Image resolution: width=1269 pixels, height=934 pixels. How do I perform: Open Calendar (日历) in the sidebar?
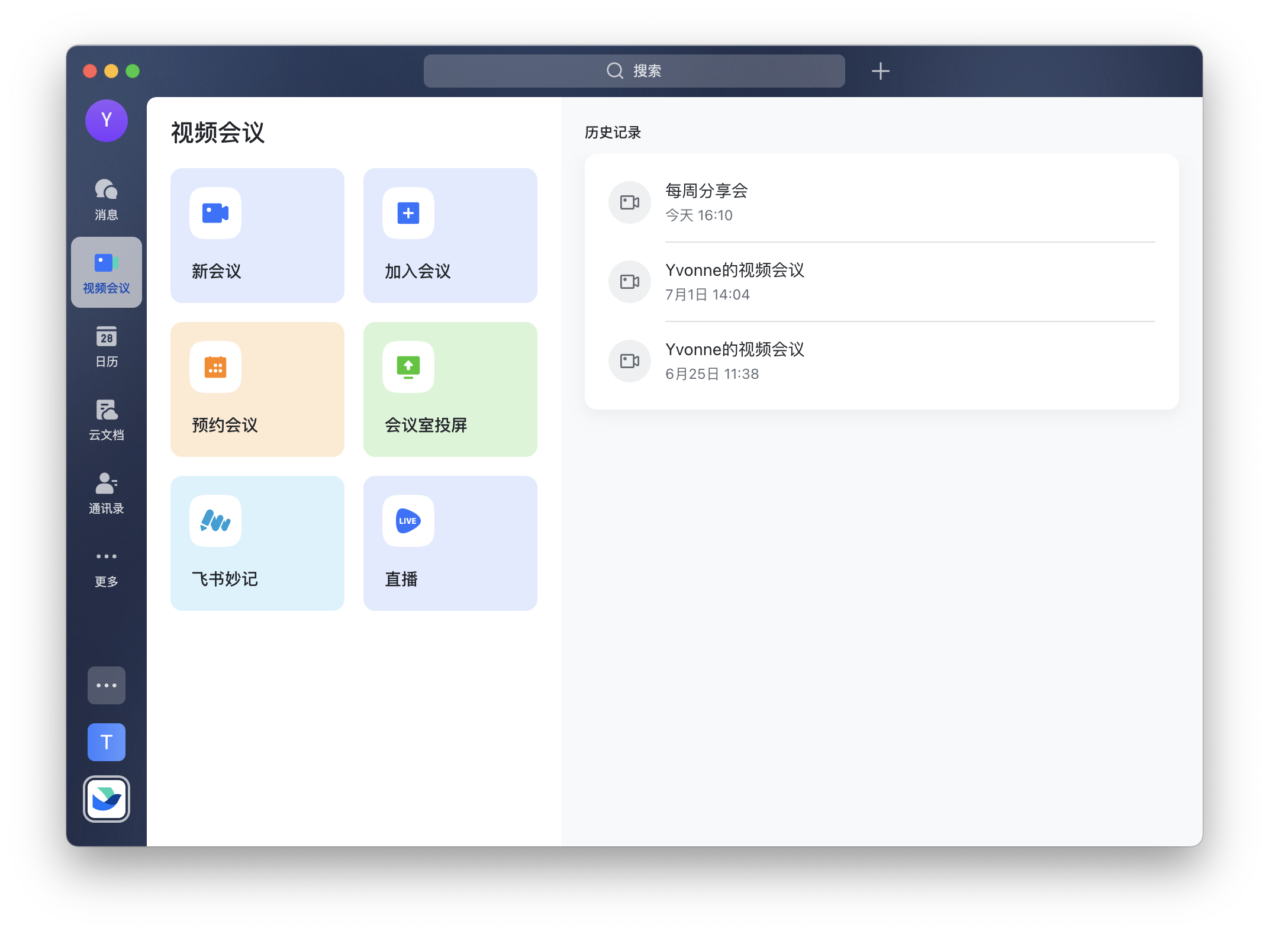coord(107,346)
